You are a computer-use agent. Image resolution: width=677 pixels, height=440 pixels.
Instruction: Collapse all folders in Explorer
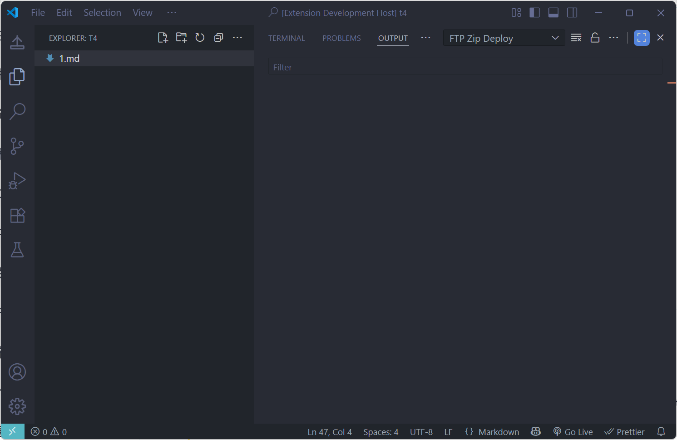click(218, 38)
